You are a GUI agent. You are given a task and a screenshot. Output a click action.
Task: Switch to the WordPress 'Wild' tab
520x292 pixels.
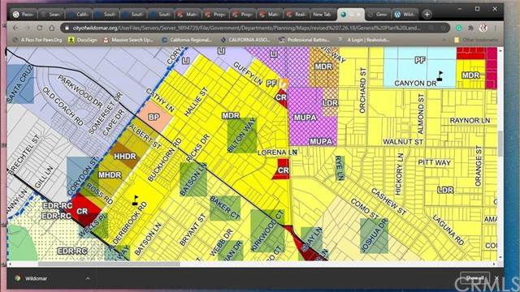[405, 15]
